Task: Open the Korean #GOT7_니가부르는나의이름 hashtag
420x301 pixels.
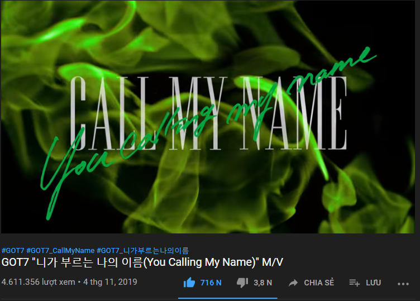Action: [142, 251]
